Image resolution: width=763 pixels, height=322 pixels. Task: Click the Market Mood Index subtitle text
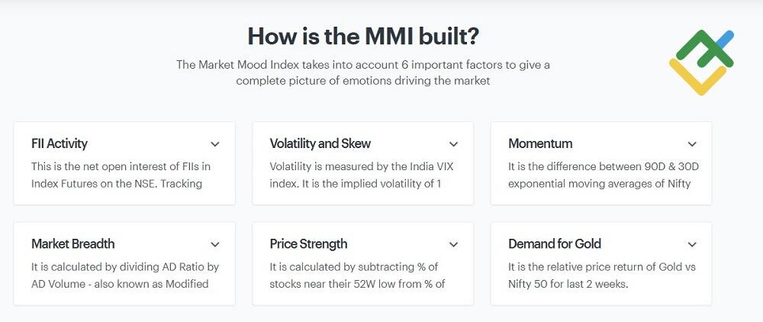pyautogui.click(x=363, y=72)
